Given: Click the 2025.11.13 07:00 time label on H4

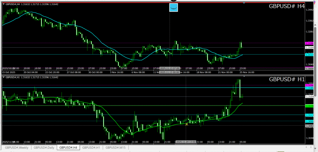Looking at the screenshot, I should (170, 68).
